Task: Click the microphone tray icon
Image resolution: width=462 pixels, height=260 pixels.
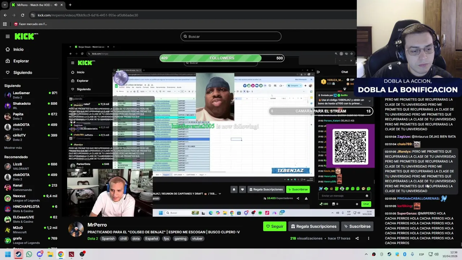Action: pyautogui.click(x=413, y=255)
